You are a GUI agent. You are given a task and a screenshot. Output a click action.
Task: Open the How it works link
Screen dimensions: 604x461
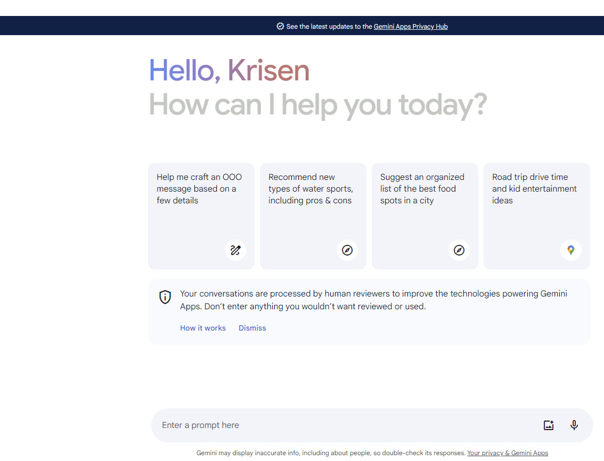point(203,328)
